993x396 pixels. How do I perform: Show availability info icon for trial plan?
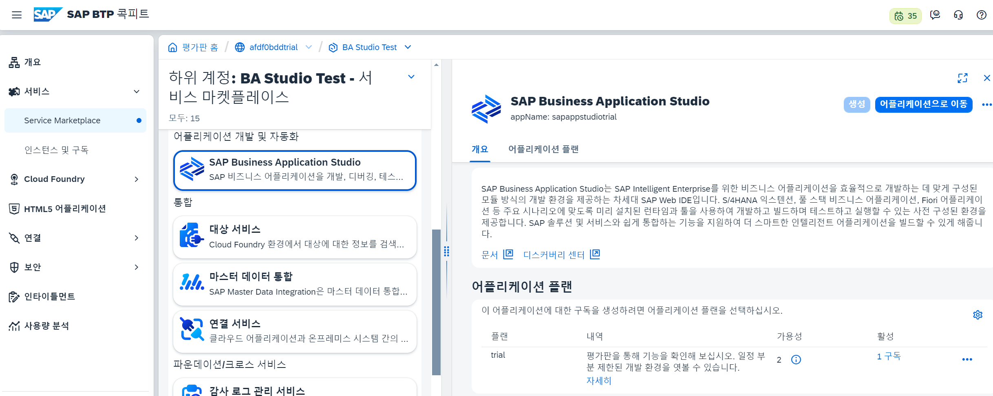(796, 359)
